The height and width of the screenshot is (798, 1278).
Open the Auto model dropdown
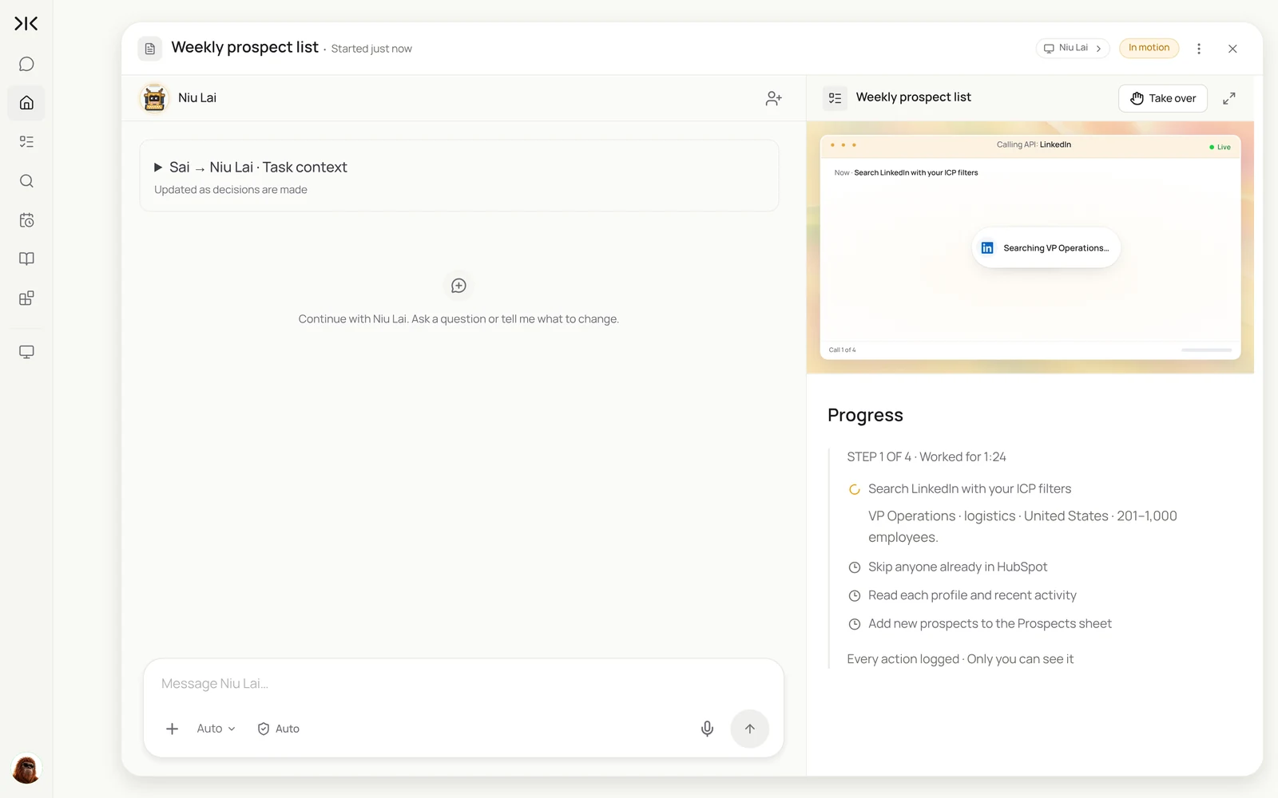[216, 729]
